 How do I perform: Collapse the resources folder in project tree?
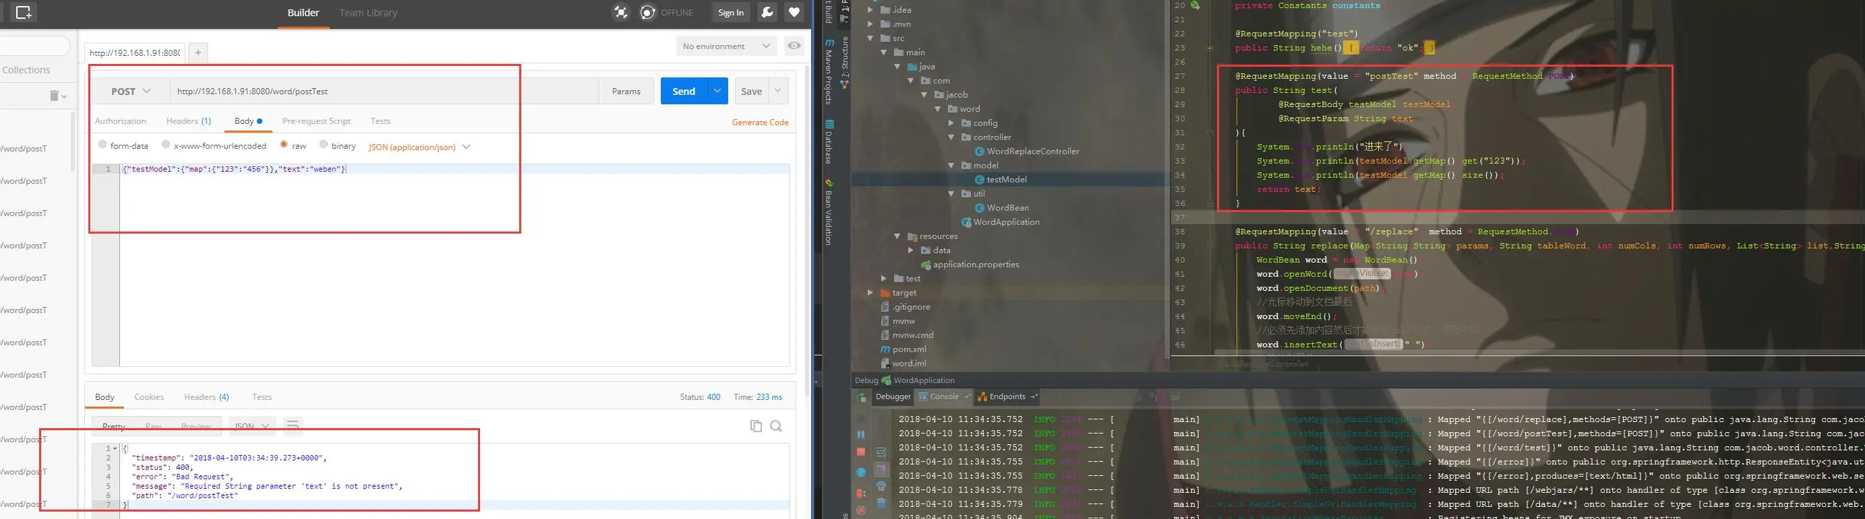click(897, 236)
